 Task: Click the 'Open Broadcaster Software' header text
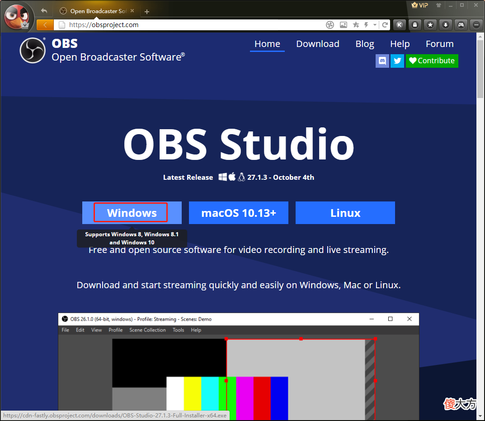point(118,57)
